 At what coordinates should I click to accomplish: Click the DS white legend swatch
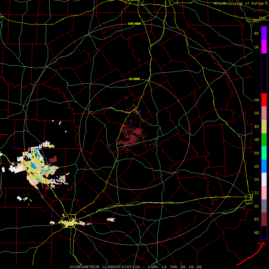264,179
